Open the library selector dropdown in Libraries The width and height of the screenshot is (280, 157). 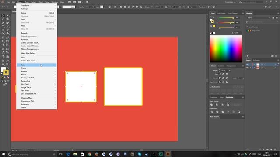coord(259,17)
